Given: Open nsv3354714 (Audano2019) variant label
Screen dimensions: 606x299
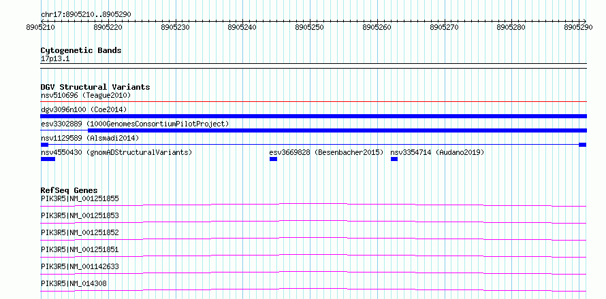Looking at the screenshot, I should (x=438, y=152).
